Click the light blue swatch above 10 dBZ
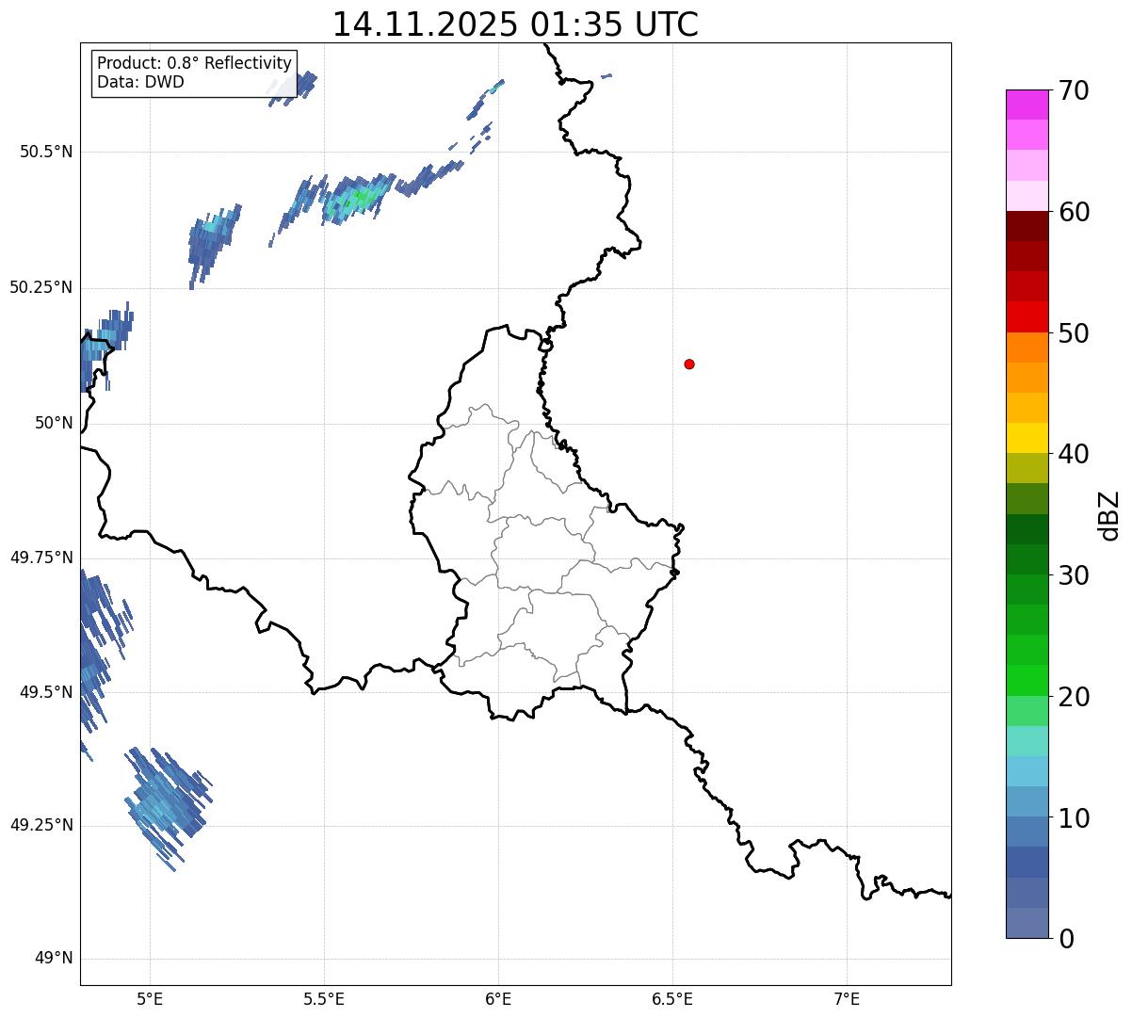 pyautogui.click(x=1027, y=801)
